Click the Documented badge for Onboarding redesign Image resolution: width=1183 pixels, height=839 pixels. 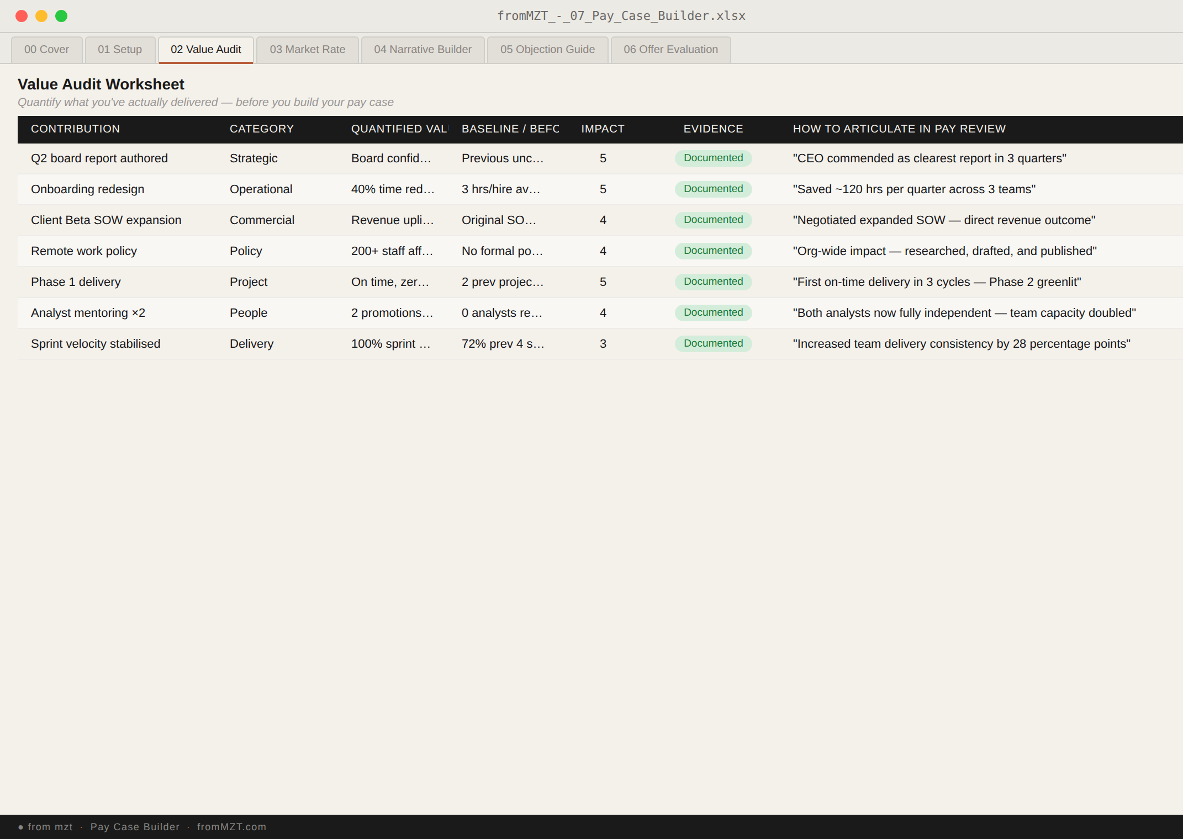(713, 189)
